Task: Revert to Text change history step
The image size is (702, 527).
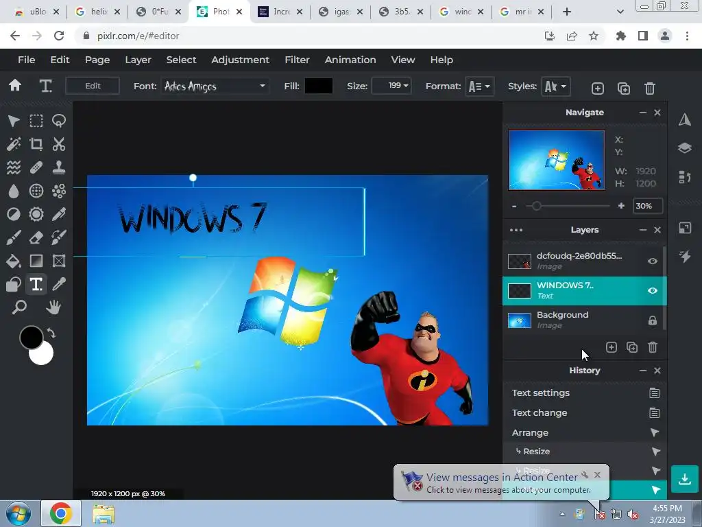Action: [585, 412]
